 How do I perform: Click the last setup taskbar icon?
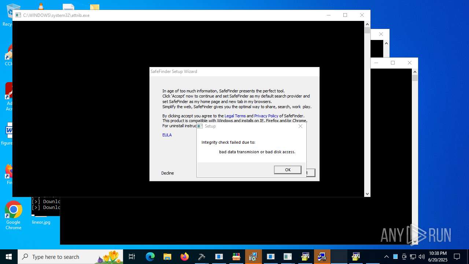coord(356,257)
